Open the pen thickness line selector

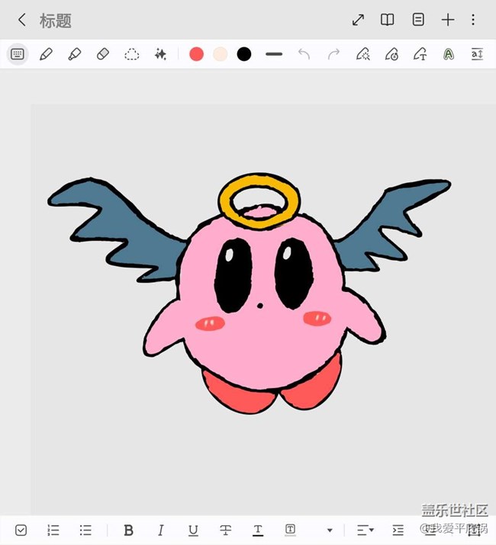click(x=274, y=54)
